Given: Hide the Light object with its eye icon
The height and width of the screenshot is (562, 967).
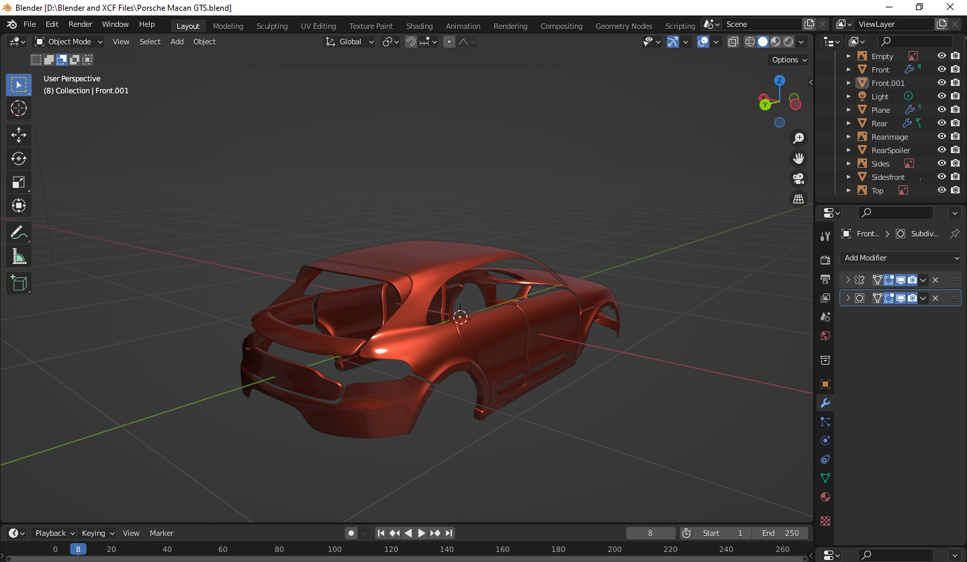Looking at the screenshot, I should (941, 97).
